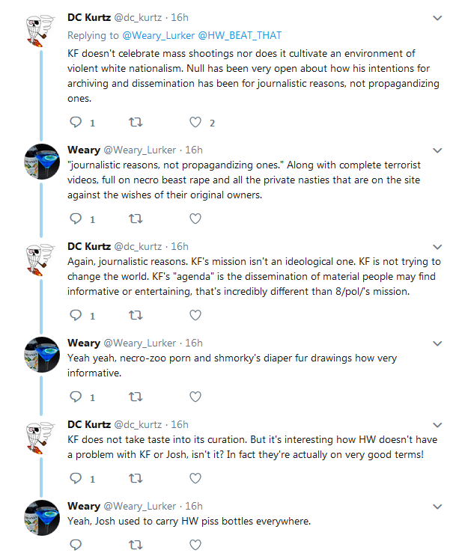Like the tweet that already has 2 likes
The height and width of the screenshot is (553, 468).
195,122
